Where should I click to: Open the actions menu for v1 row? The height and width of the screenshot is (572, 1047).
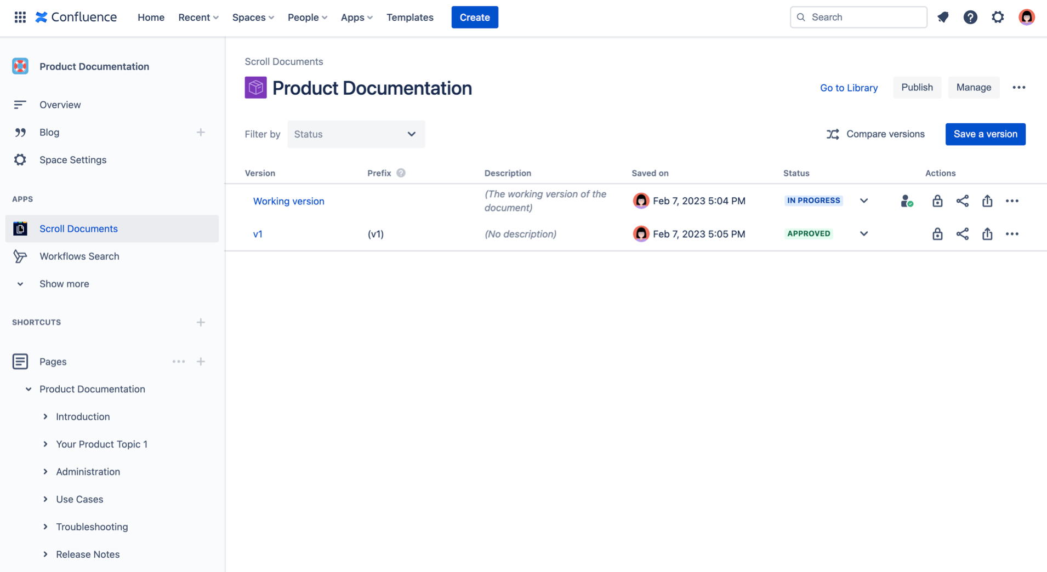click(1012, 234)
